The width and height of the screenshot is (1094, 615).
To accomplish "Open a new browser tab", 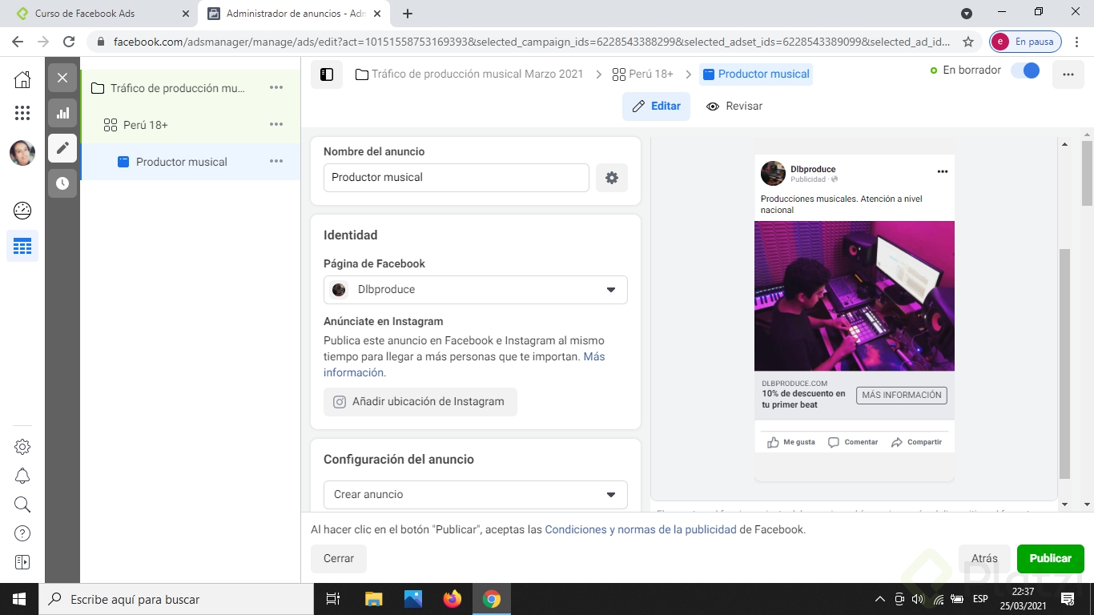I will click(x=408, y=14).
